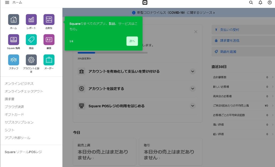Open the COVID-19 resources banner link
This screenshot has height=167, width=275.
[x=173, y=13]
